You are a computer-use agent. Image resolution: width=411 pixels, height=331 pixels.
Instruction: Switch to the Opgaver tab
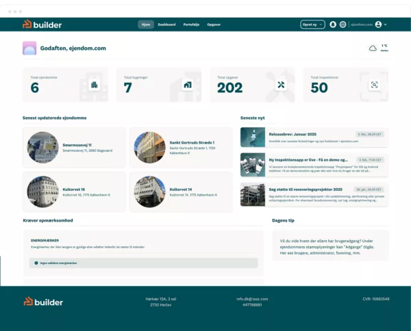tap(214, 25)
